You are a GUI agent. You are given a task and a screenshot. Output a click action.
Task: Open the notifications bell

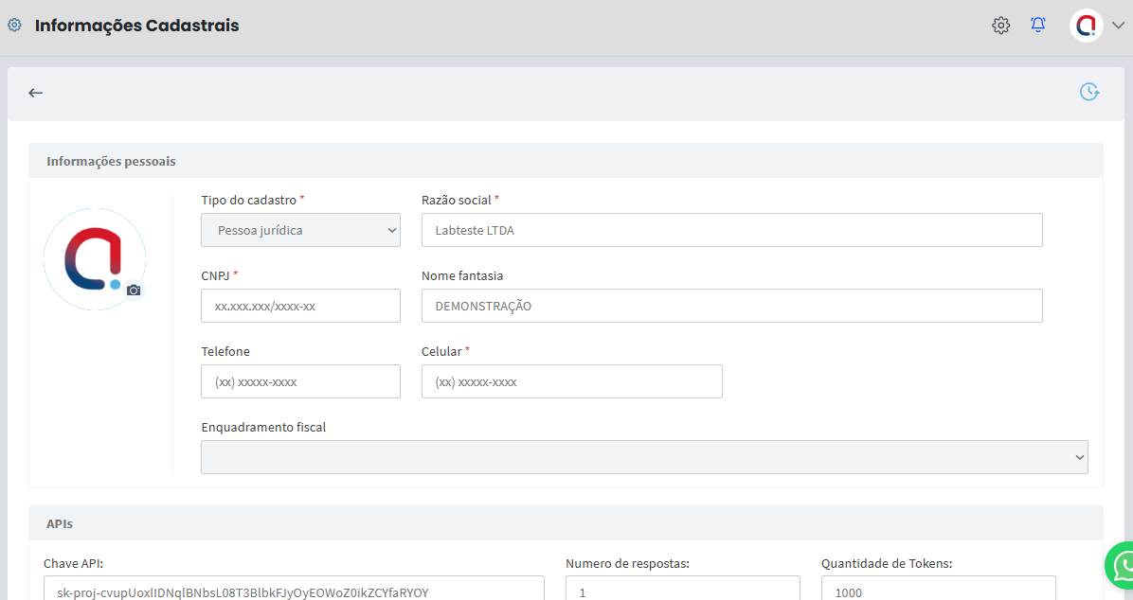click(1038, 26)
